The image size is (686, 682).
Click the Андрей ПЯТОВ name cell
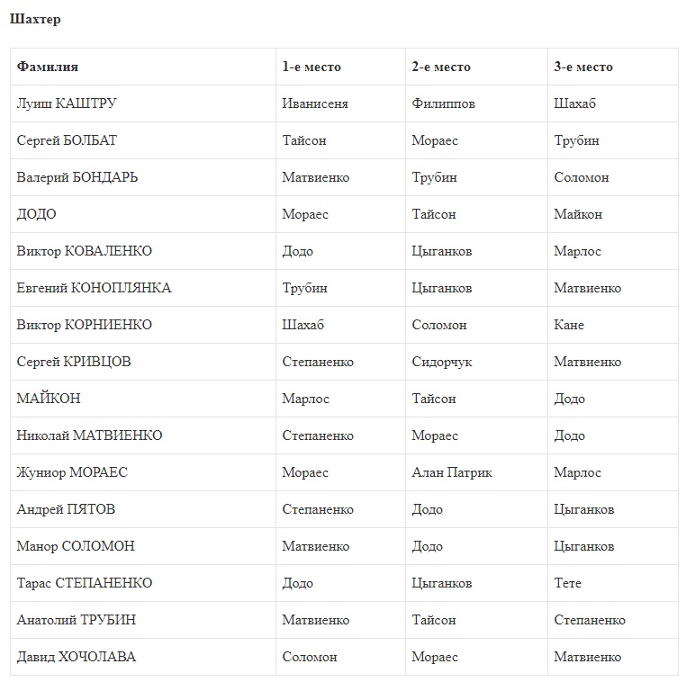pyautogui.click(x=66, y=509)
